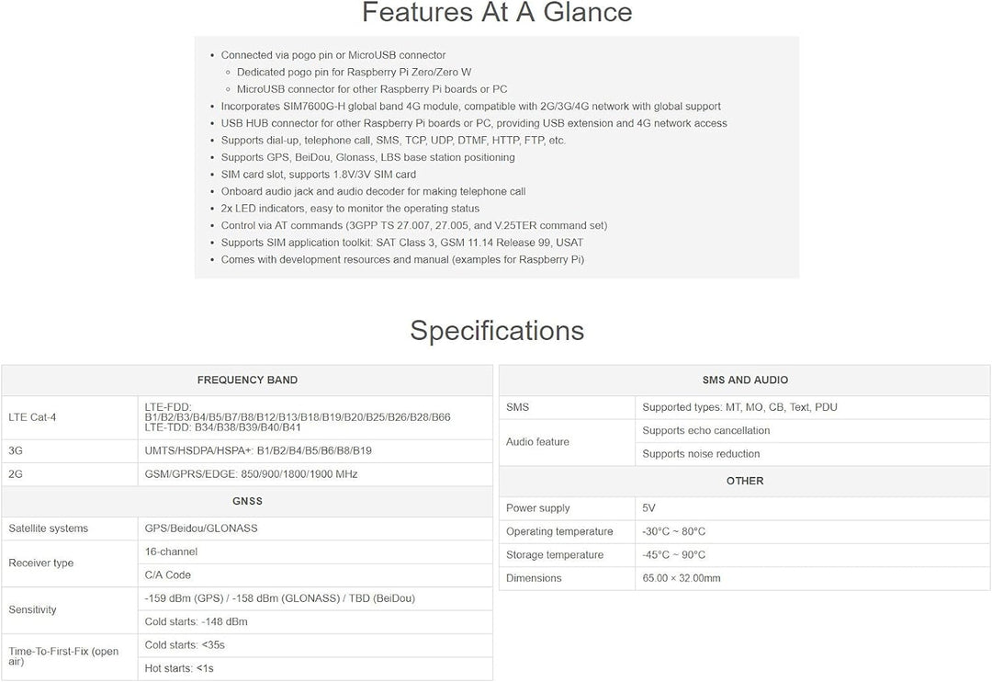Click the GNSS section header
This screenshot has height=682, width=992.
[x=247, y=501]
